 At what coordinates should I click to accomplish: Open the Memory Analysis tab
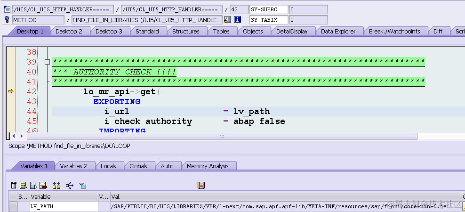coord(208,166)
